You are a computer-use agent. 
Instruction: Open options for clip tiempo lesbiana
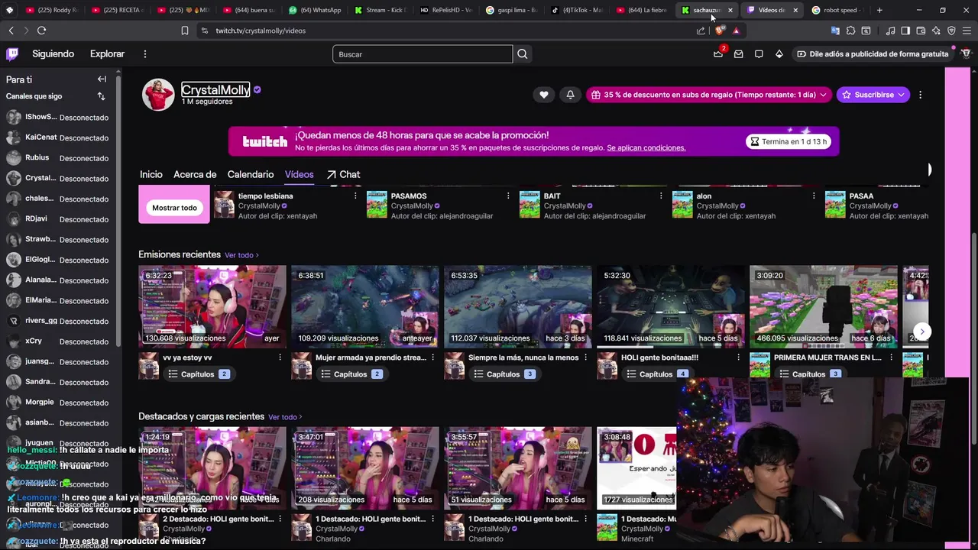click(x=355, y=196)
